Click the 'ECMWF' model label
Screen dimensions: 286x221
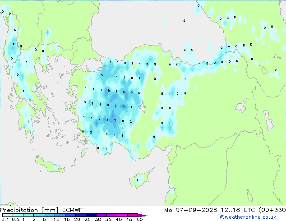(x=73, y=210)
